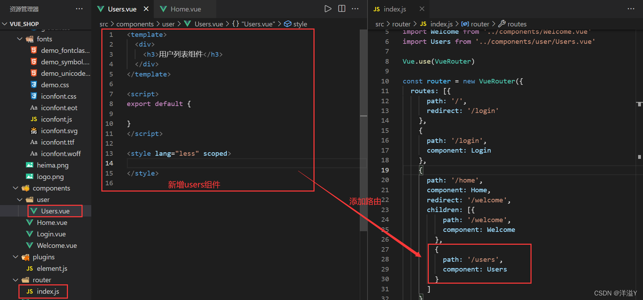Open right editor group's More Actions ellipsis
This screenshot has height=300, width=643.
point(631,9)
